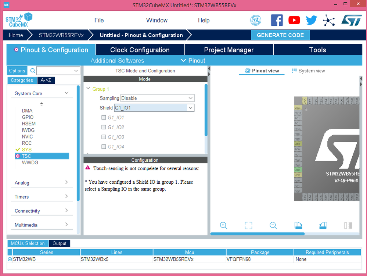Switch to the Project Manager tab
This screenshot has height=276, width=367.
[x=229, y=50]
